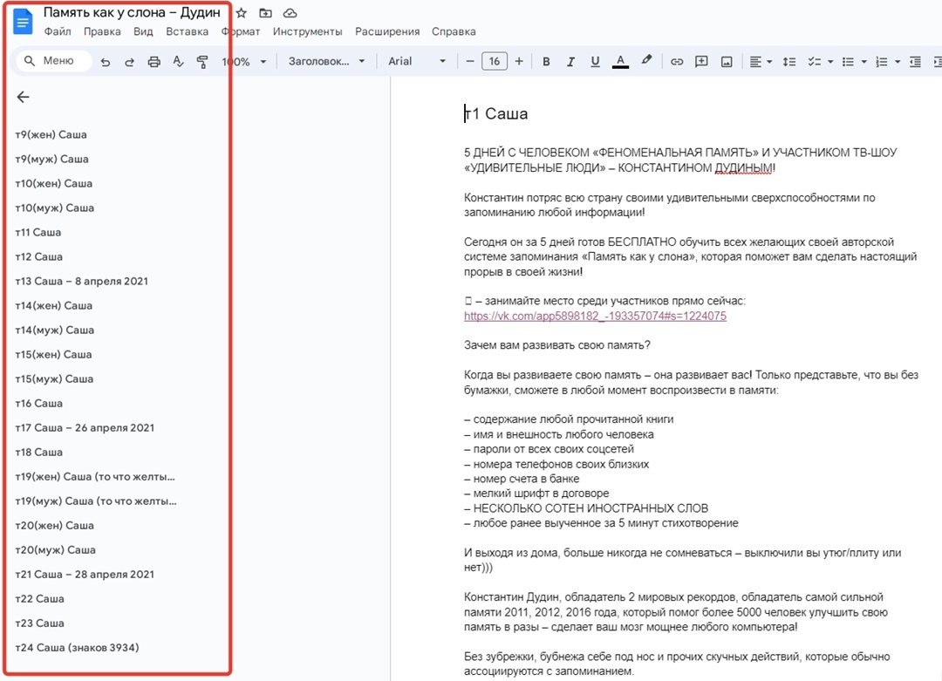Click the decrease indent icon
This screenshot has height=681, width=942.
(915, 61)
